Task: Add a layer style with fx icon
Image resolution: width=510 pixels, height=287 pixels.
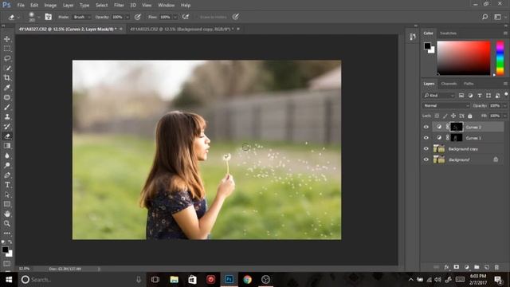Action: tap(446, 267)
